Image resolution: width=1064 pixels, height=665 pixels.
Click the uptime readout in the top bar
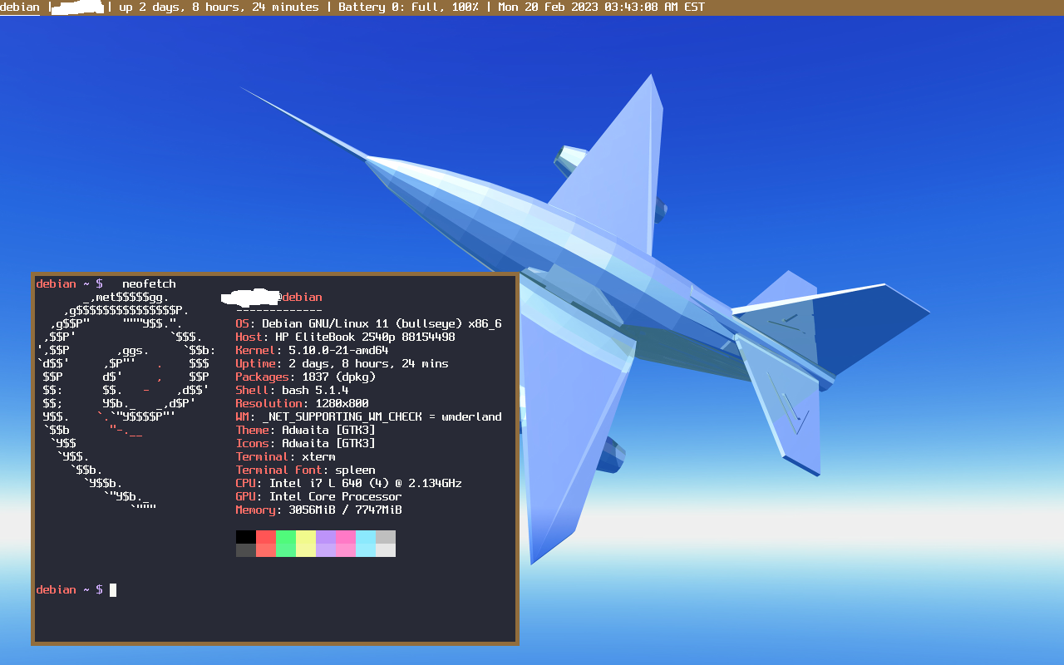pos(219,7)
